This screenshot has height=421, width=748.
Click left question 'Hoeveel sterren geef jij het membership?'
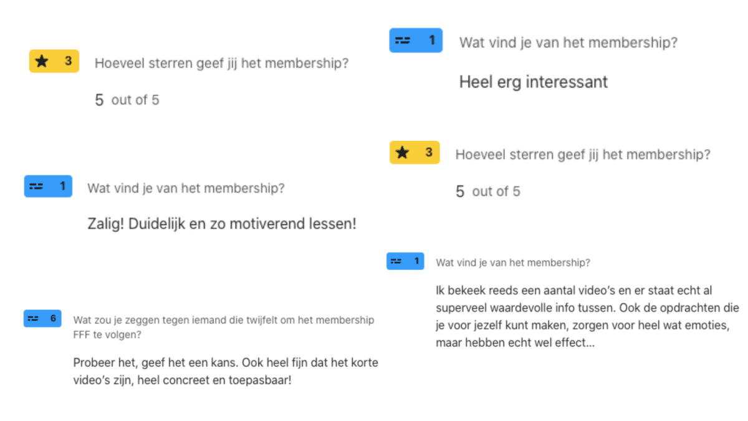click(x=222, y=63)
